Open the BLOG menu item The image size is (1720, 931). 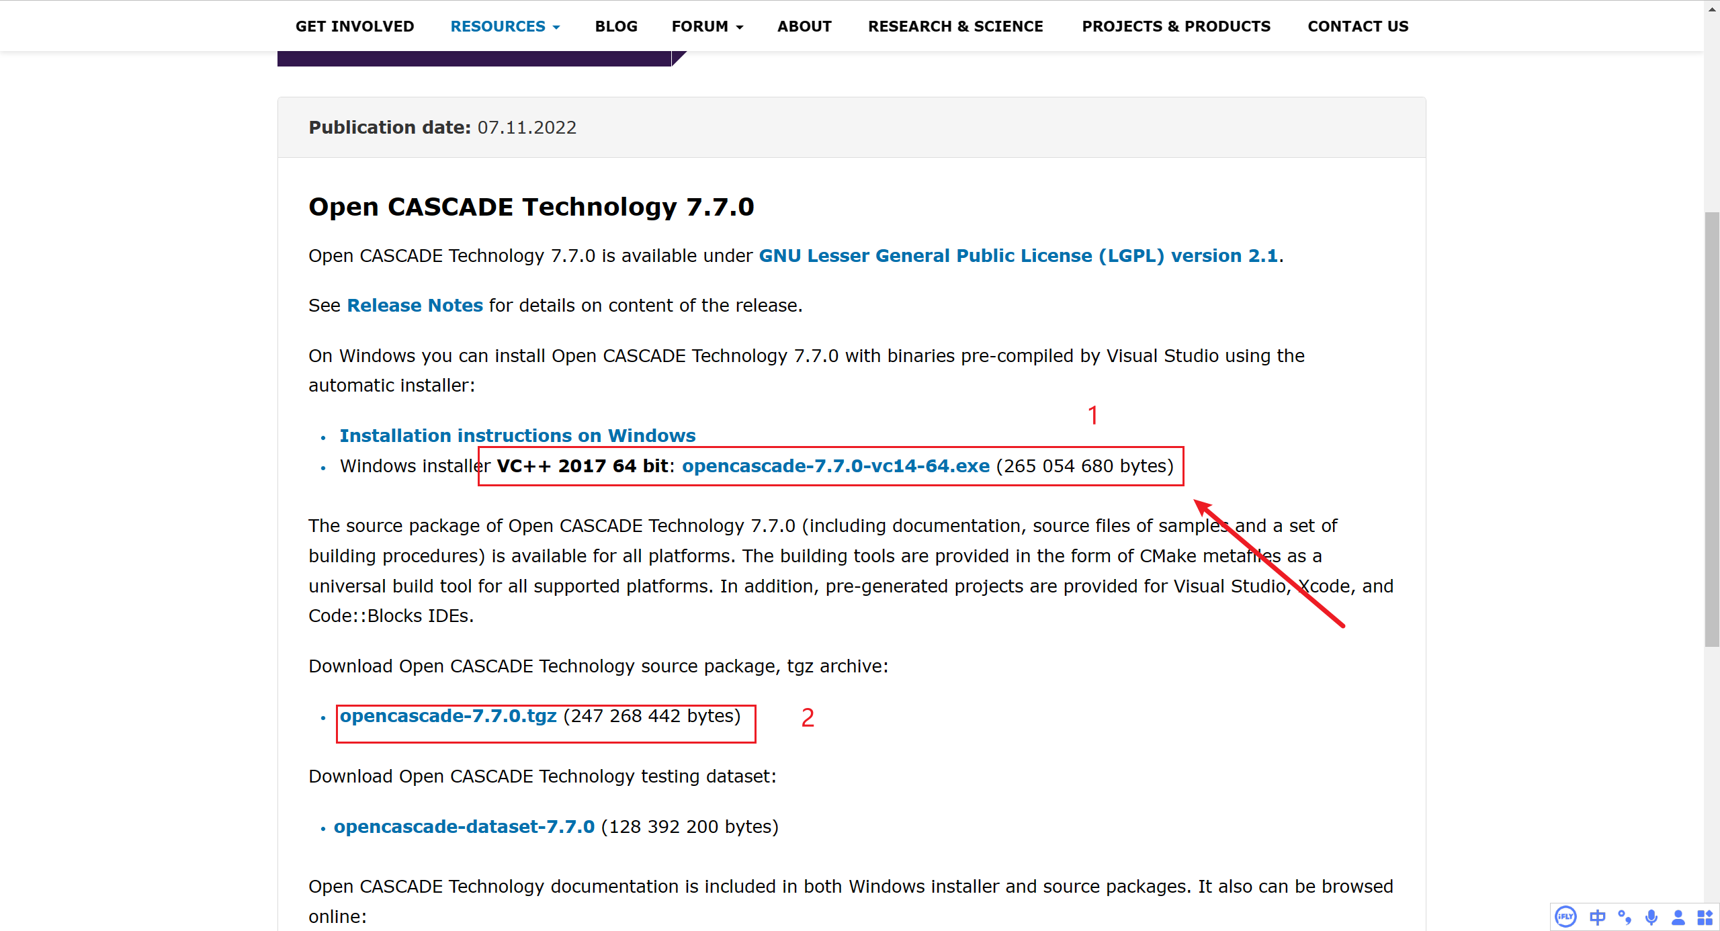pyautogui.click(x=615, y=26)
